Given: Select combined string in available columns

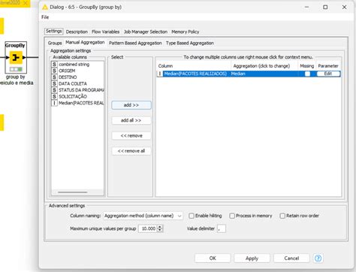Looking at the screenshot, I should 77,65.
